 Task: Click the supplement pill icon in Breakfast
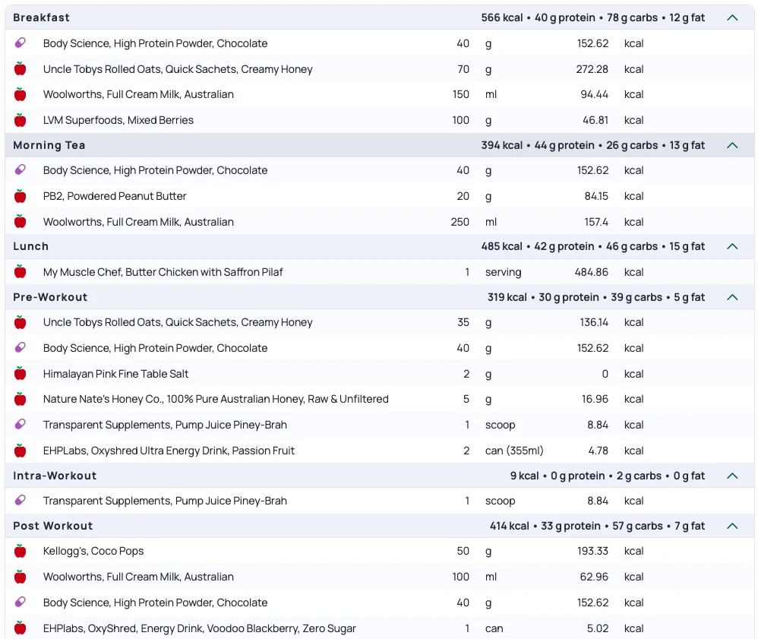click(x=21, y=43)
